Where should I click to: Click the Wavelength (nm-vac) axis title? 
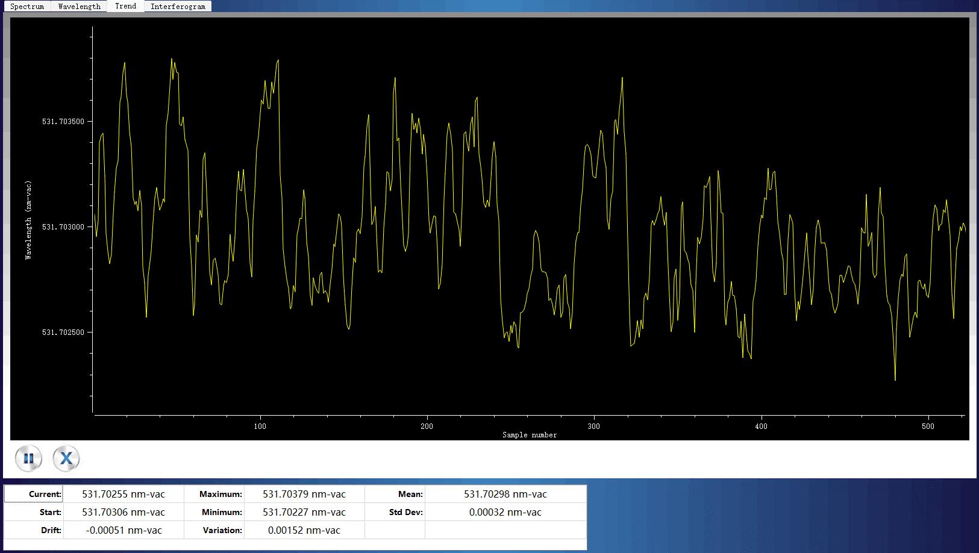pyautogui.click(x=28, y=220)
